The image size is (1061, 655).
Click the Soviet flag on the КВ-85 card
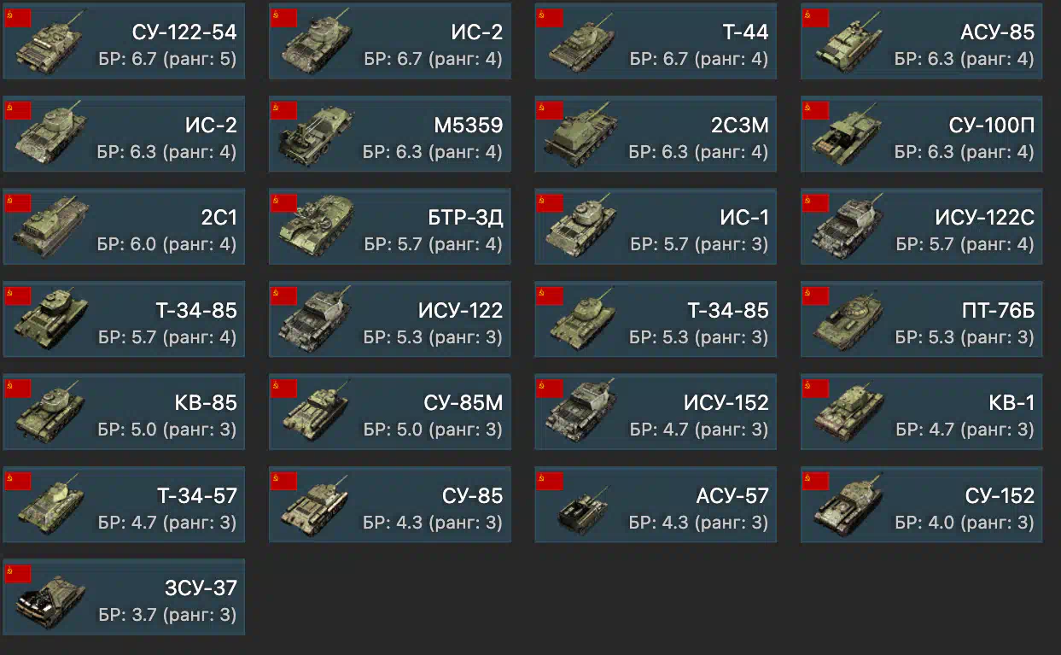tap(19, 389)
